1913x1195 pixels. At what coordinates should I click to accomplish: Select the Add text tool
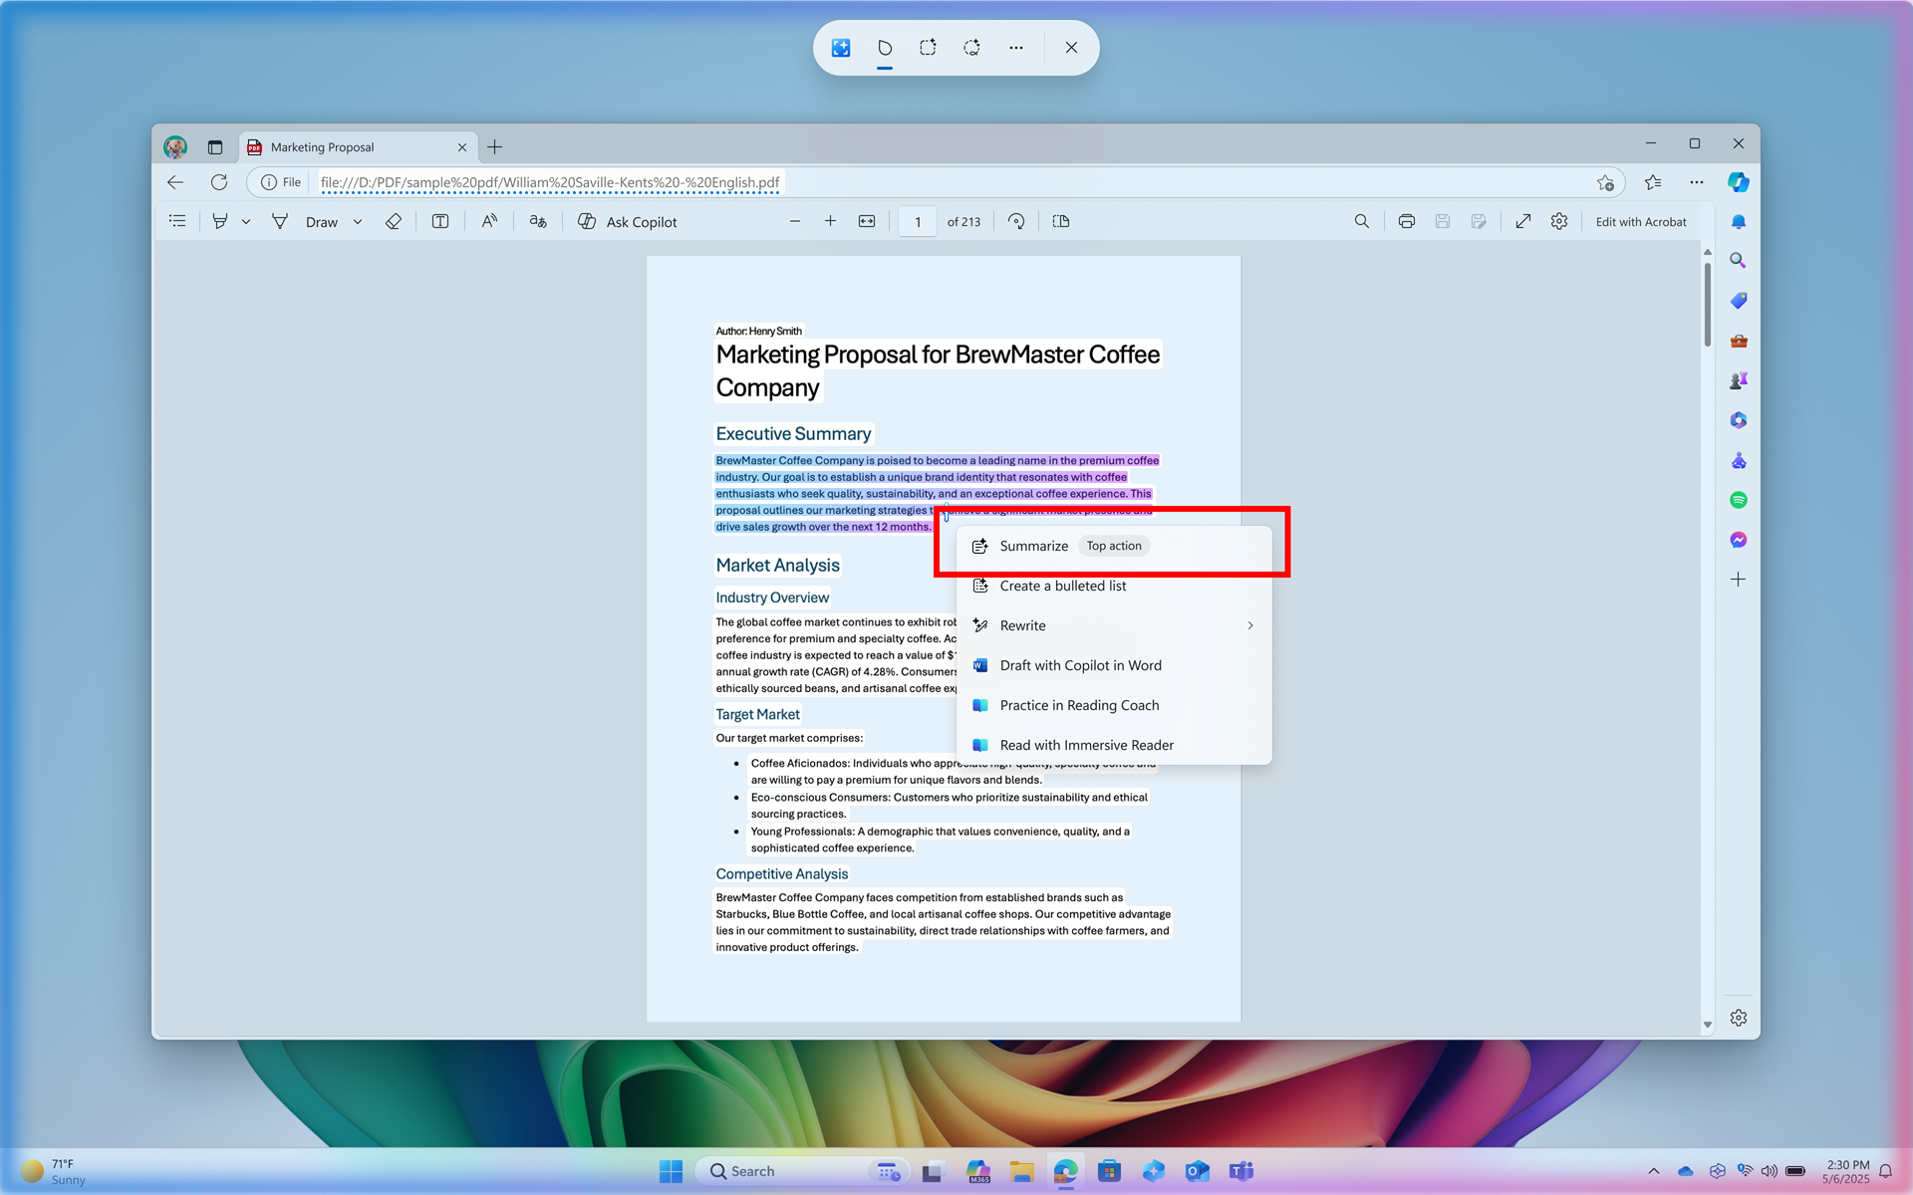439,221
